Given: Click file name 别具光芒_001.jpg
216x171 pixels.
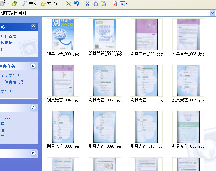Looking at the screenshot, I should 105,54.
